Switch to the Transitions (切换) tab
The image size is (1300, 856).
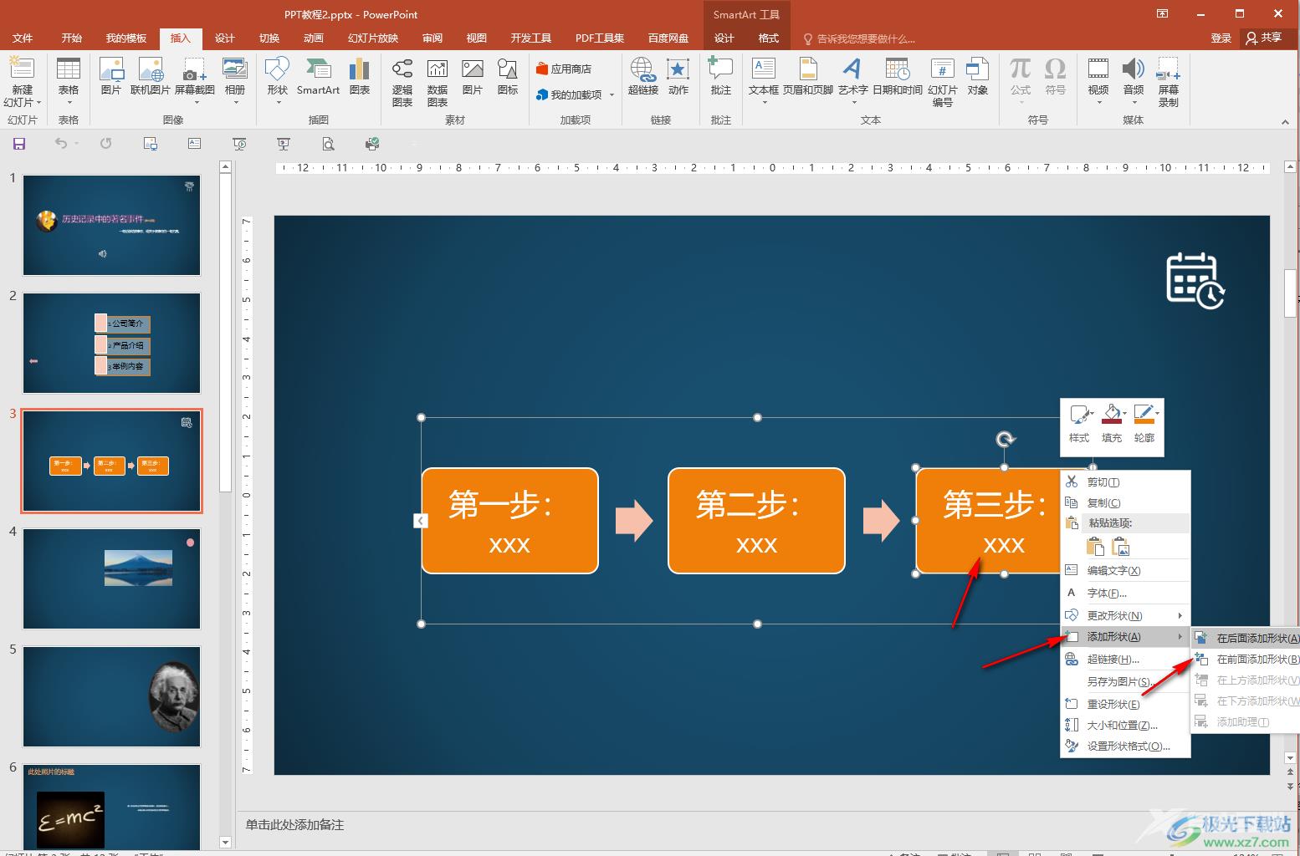coord(269,38)
